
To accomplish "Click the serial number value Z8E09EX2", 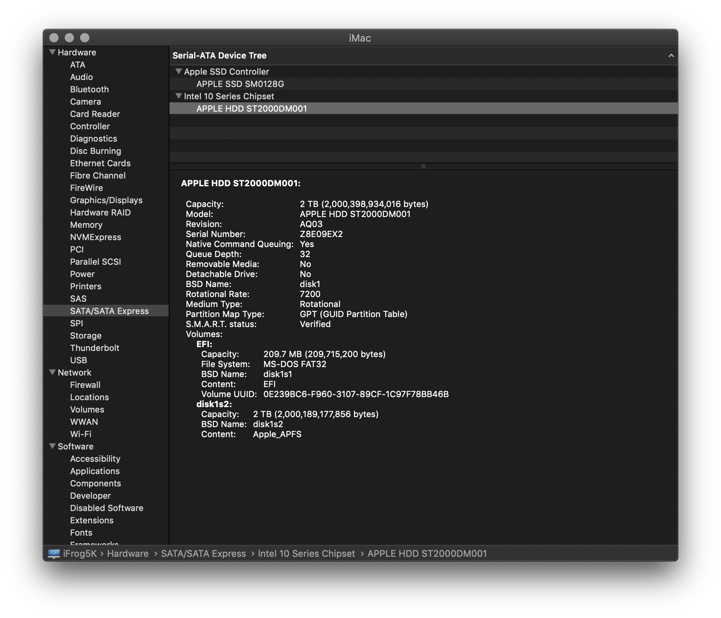I will [321, 234].
